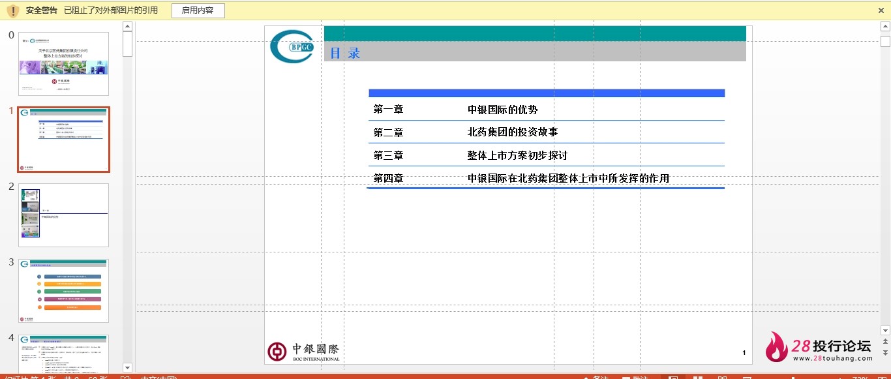Click thumbnail panel scroll up arrow
The width and height of the screenshot is (891, 379).
(x=127, y=27)
